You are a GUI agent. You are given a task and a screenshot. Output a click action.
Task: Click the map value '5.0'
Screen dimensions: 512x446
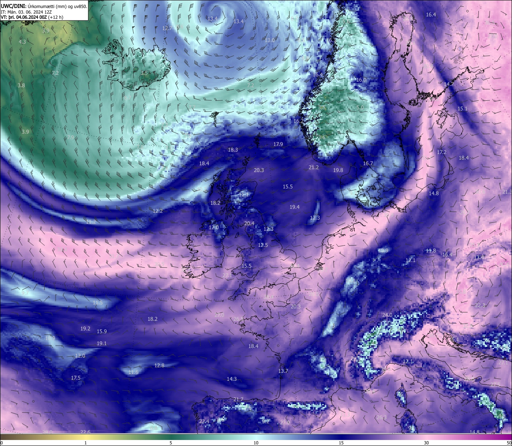pyautogui.click(x=360, y=107)
